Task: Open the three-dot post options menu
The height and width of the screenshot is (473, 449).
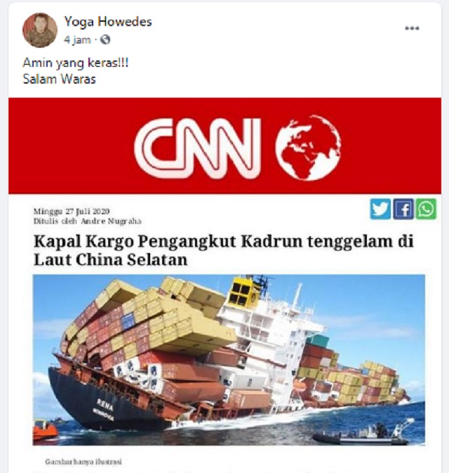Action: coord(412,28)
